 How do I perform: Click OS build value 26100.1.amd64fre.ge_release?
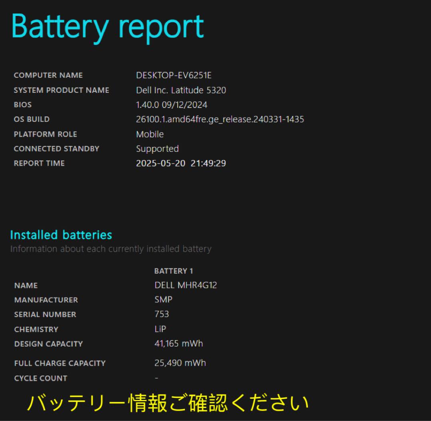tap(220, 119)
